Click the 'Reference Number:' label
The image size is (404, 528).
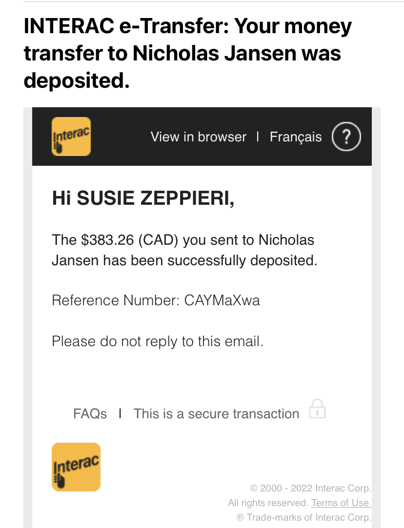click(x=116, y=300)
